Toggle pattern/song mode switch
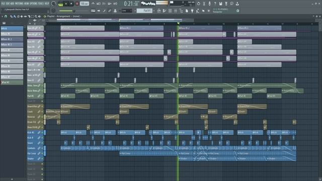This screenshot has width=322, height=181. [60, 4]
